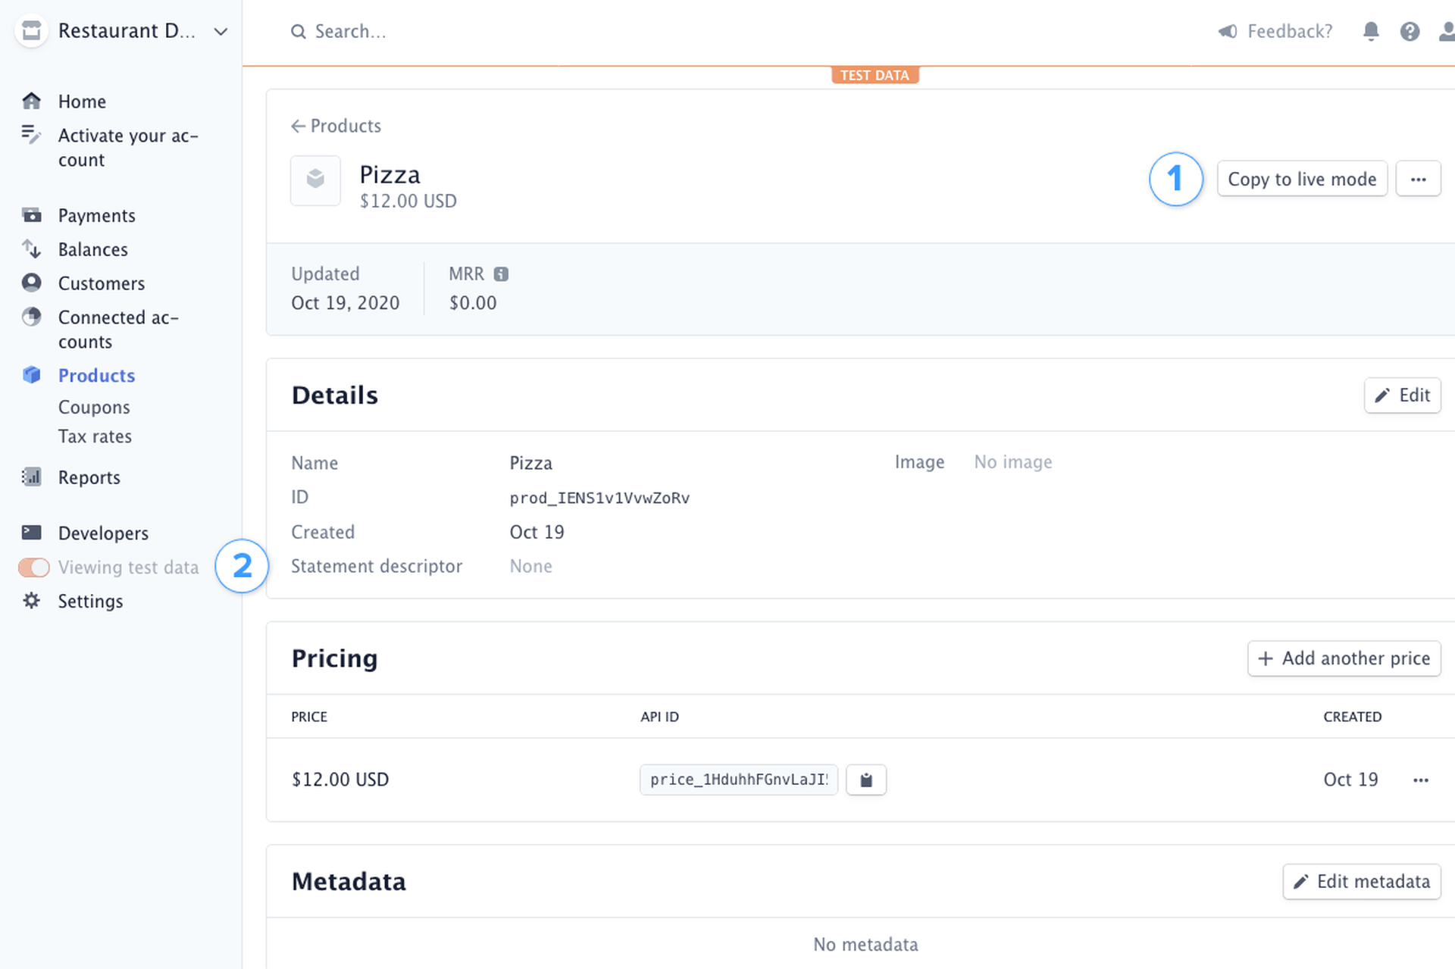The image size is (1455, 969).
Task: Click the Feedback megaphone icon
Action: pyautogui.click(x=1228, y=31)
